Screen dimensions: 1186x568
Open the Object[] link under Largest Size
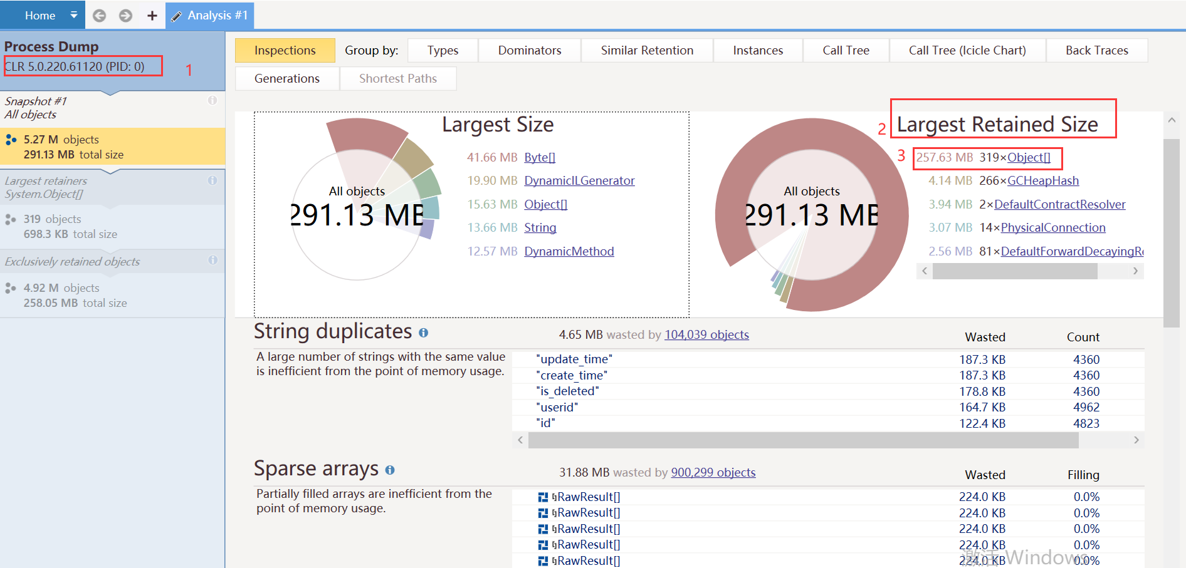tap(545, 204)
